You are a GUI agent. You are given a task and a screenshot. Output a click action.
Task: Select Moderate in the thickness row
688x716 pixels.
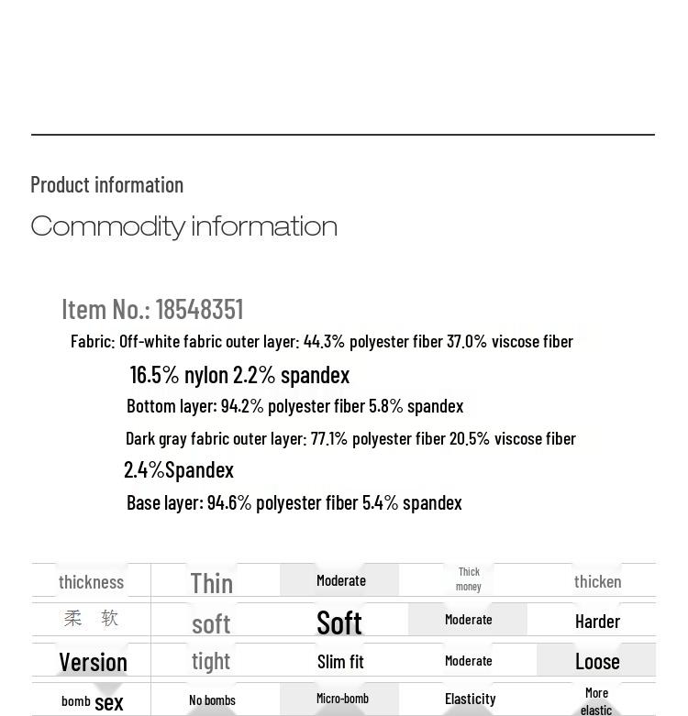(340, 580)
